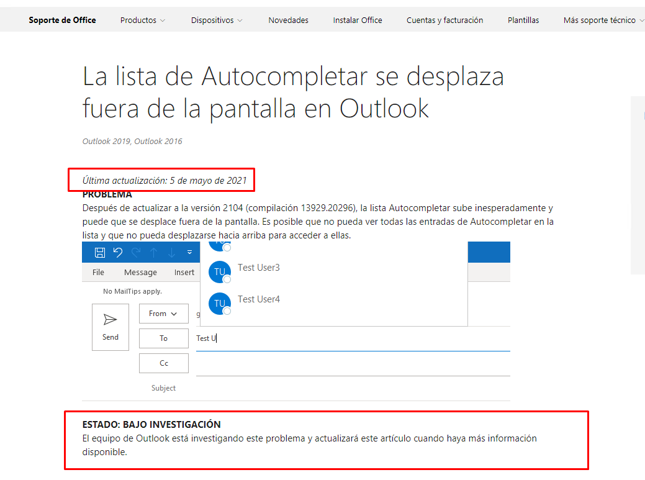
Task: Open Instalar Office page
Action: [x=358, y=20]
